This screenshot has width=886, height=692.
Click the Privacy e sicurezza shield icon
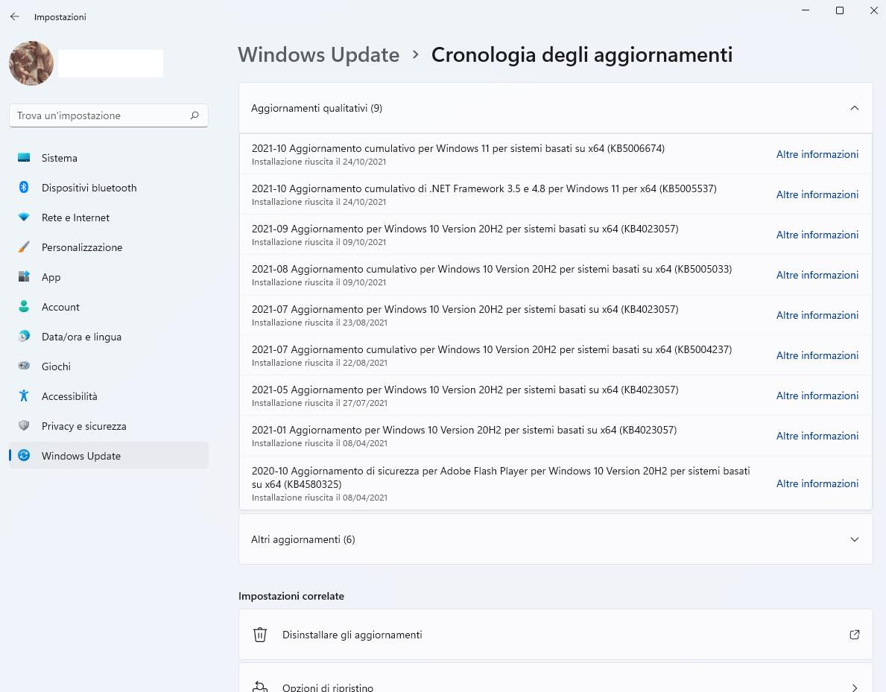tap(24, 426)
